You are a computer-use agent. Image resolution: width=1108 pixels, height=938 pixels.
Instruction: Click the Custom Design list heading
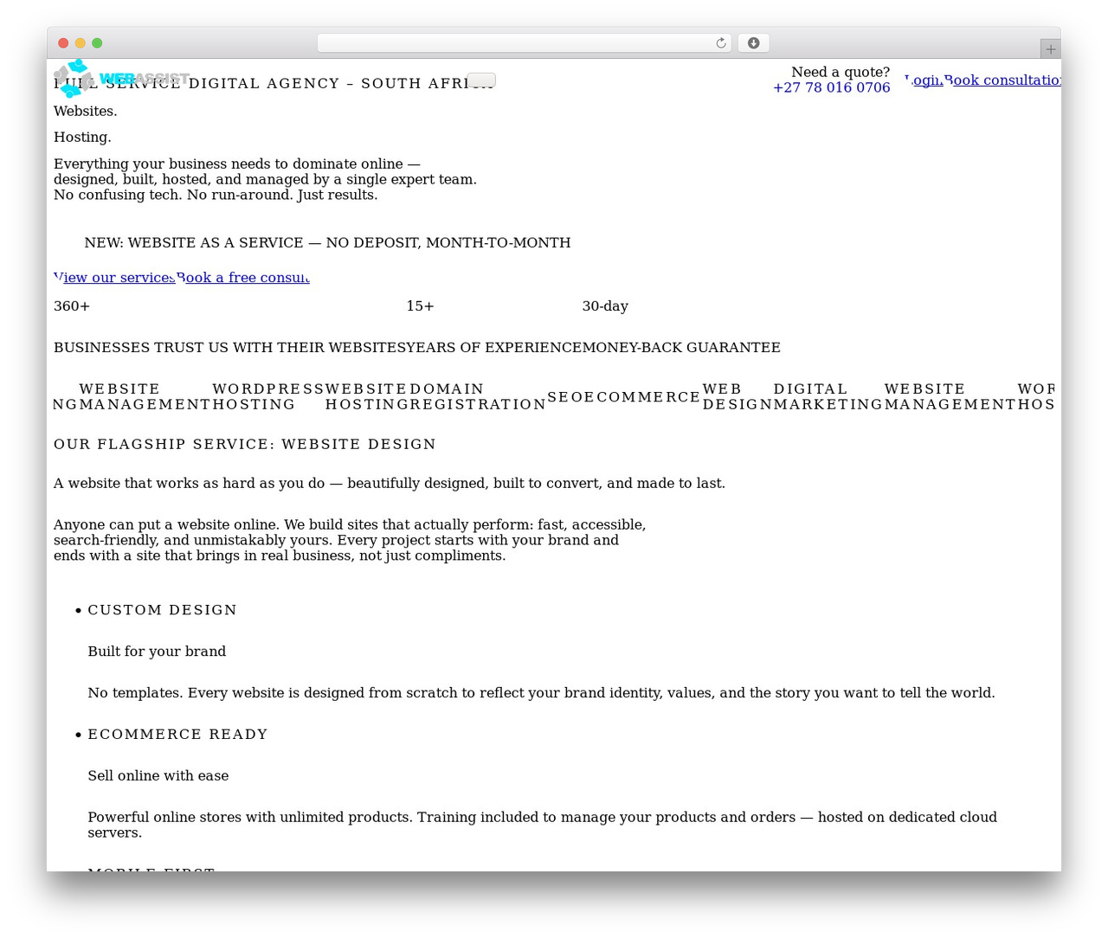(x=162, y=610)
